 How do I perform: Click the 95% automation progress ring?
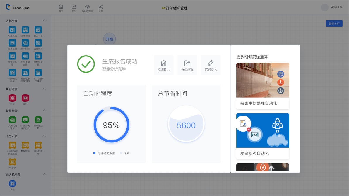(x=111, y=125)
